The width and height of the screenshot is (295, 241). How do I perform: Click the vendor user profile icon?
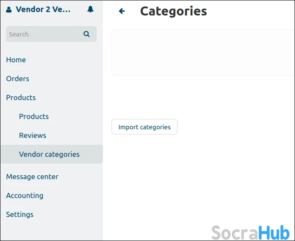coord(9,9)
